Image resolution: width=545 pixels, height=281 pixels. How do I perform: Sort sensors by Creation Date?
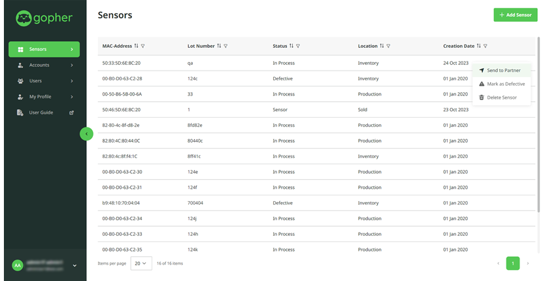(478, 46)
